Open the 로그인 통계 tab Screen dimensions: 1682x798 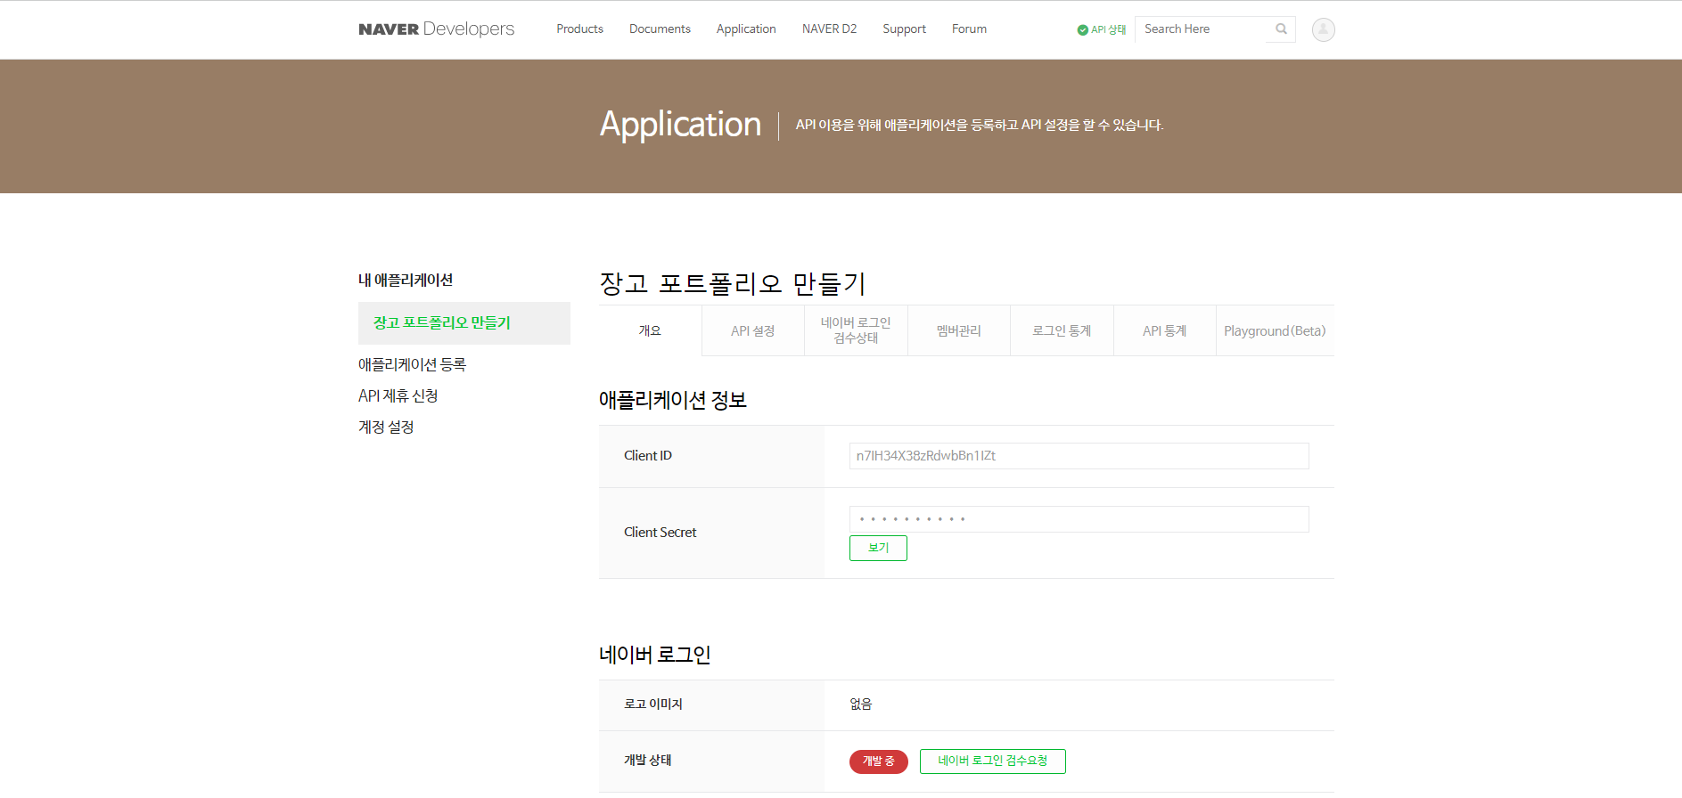1062,330
